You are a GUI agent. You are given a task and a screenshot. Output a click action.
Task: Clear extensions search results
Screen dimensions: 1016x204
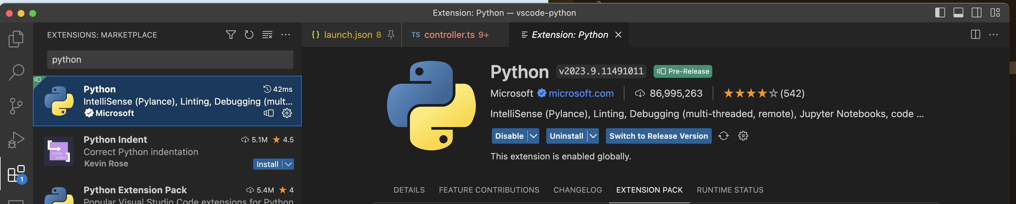[267, 35]
